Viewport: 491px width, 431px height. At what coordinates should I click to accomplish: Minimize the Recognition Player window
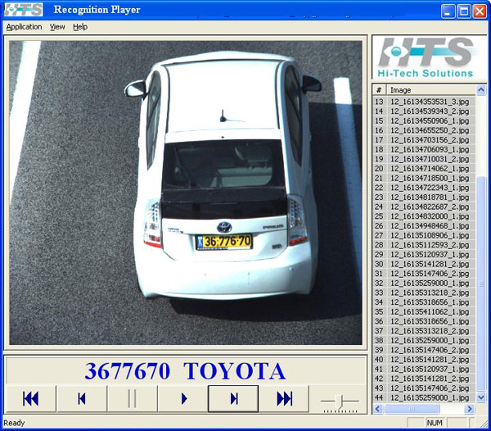pyautogui.click(x=448, y=11)
